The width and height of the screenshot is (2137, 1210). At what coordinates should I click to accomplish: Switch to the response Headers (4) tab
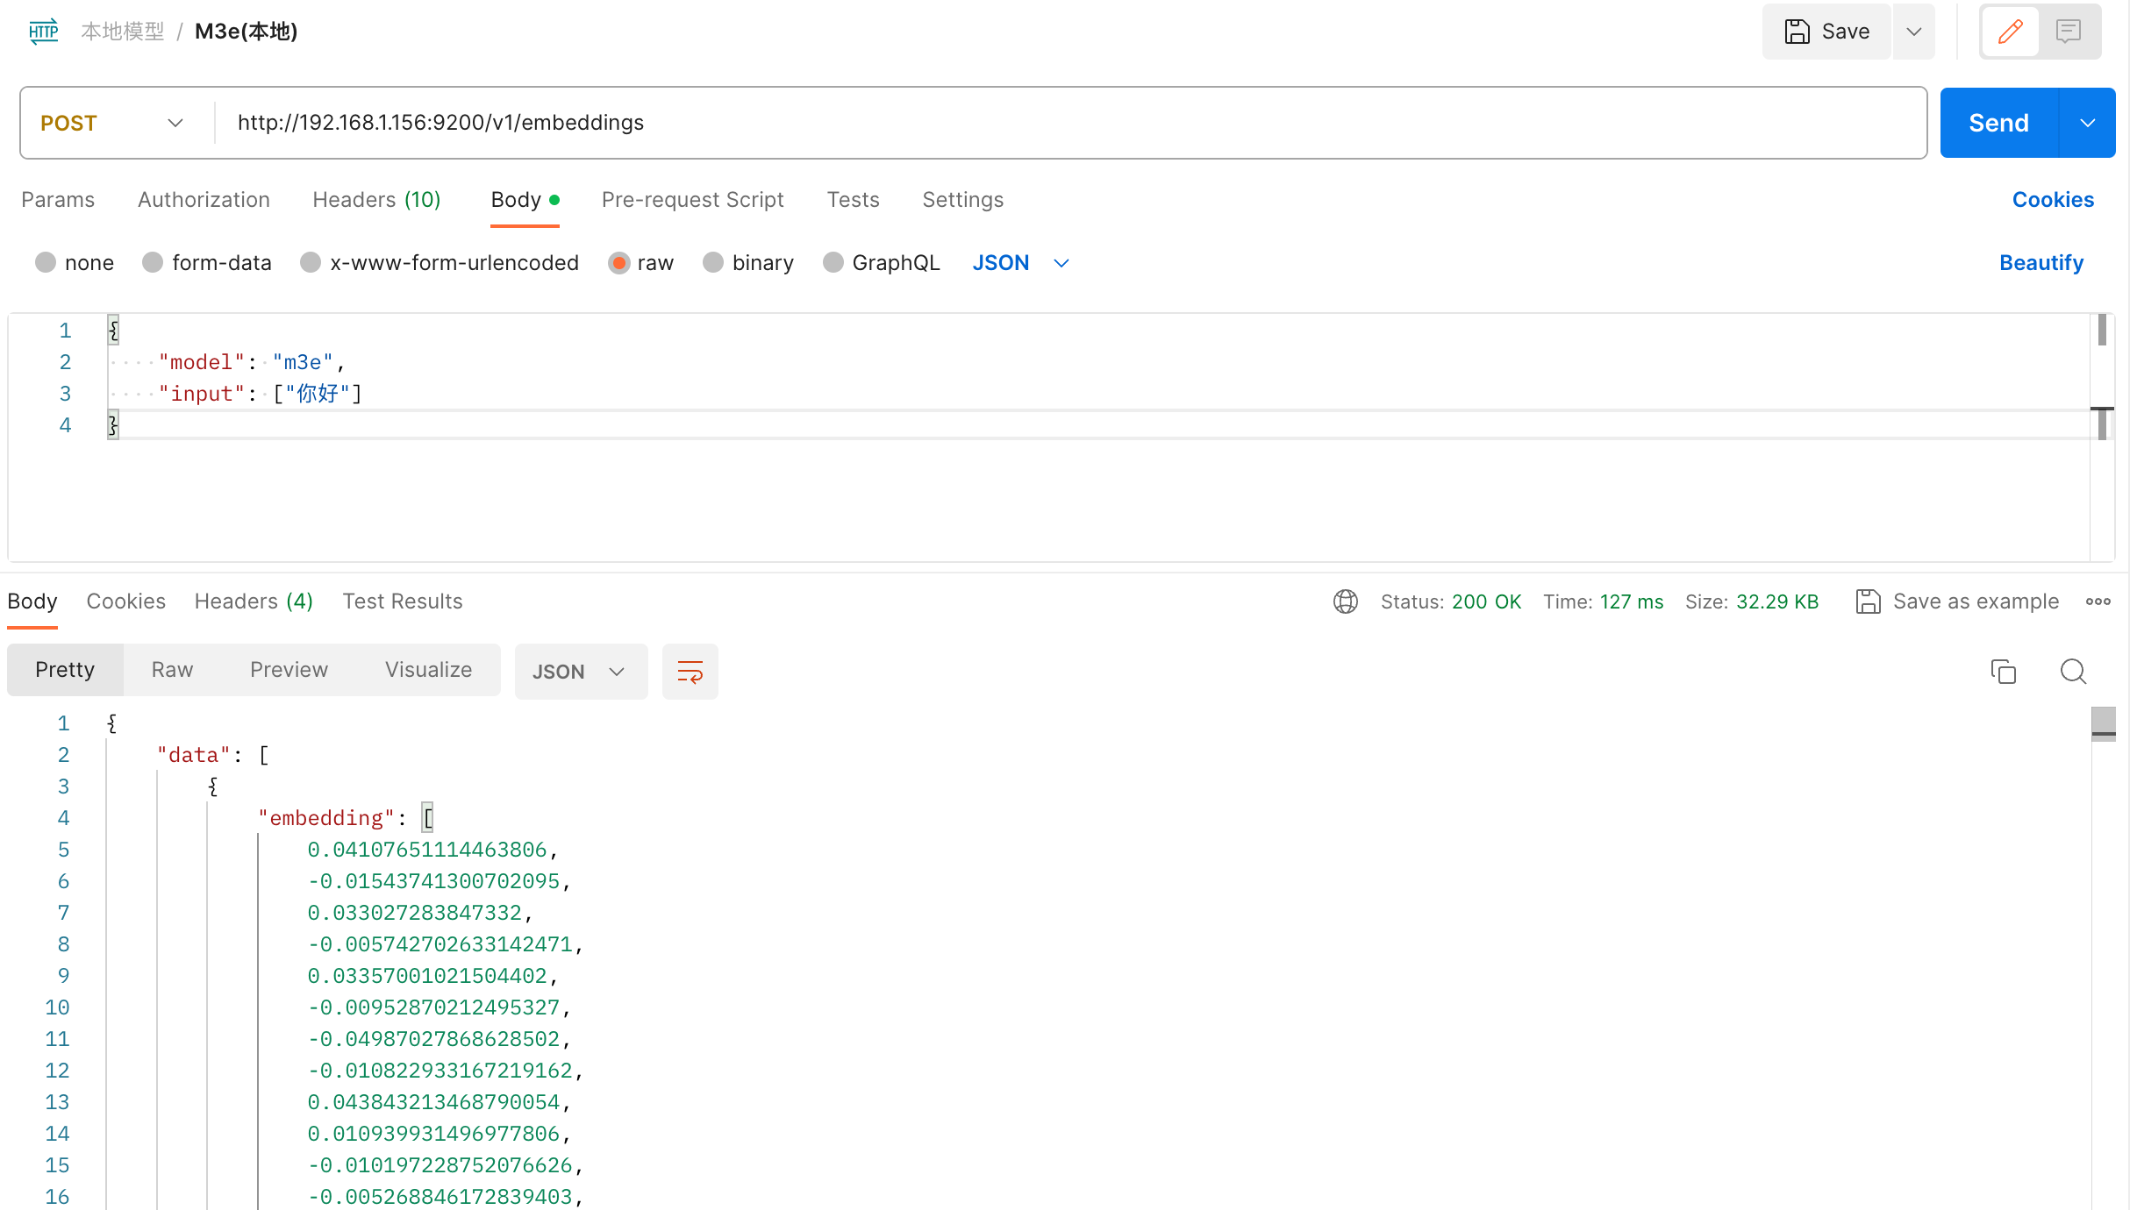pyautogui.click(x=254, y=601)
